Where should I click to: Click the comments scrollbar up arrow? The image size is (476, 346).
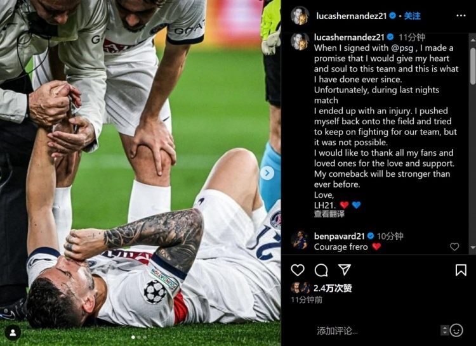(473, 40)
